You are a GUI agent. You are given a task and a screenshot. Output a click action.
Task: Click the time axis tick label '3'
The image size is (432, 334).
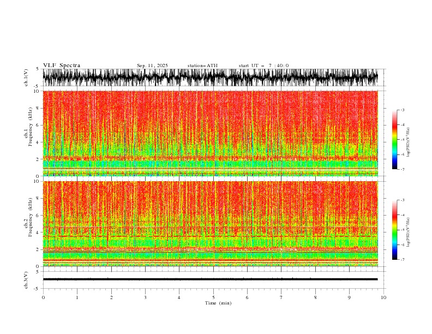pyautogui.click(x=145, y=297)
